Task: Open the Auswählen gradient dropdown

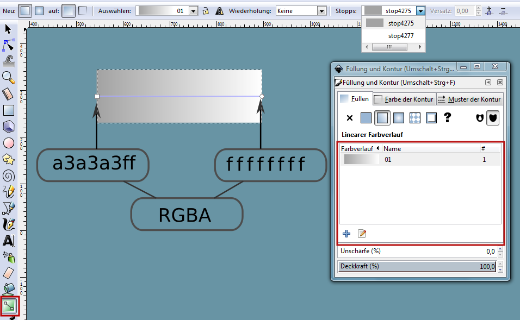Action: (x=193, y=11)
